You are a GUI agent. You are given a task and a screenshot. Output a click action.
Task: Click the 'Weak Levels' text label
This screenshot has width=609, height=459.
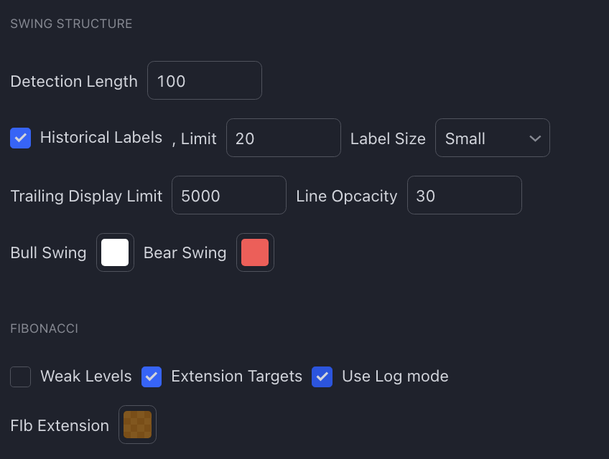(86, 377)
